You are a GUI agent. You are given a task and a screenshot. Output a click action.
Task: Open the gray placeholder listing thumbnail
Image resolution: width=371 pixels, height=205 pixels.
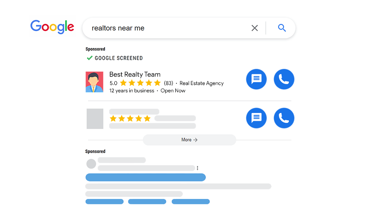click(x=95, y=119)
